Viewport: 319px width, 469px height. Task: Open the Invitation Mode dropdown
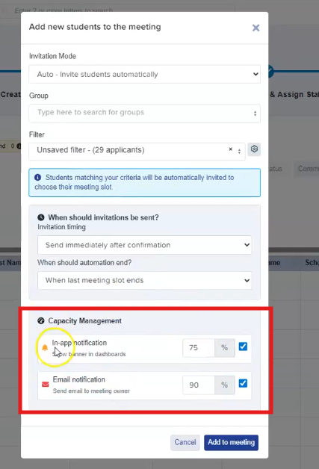(144, 74)
